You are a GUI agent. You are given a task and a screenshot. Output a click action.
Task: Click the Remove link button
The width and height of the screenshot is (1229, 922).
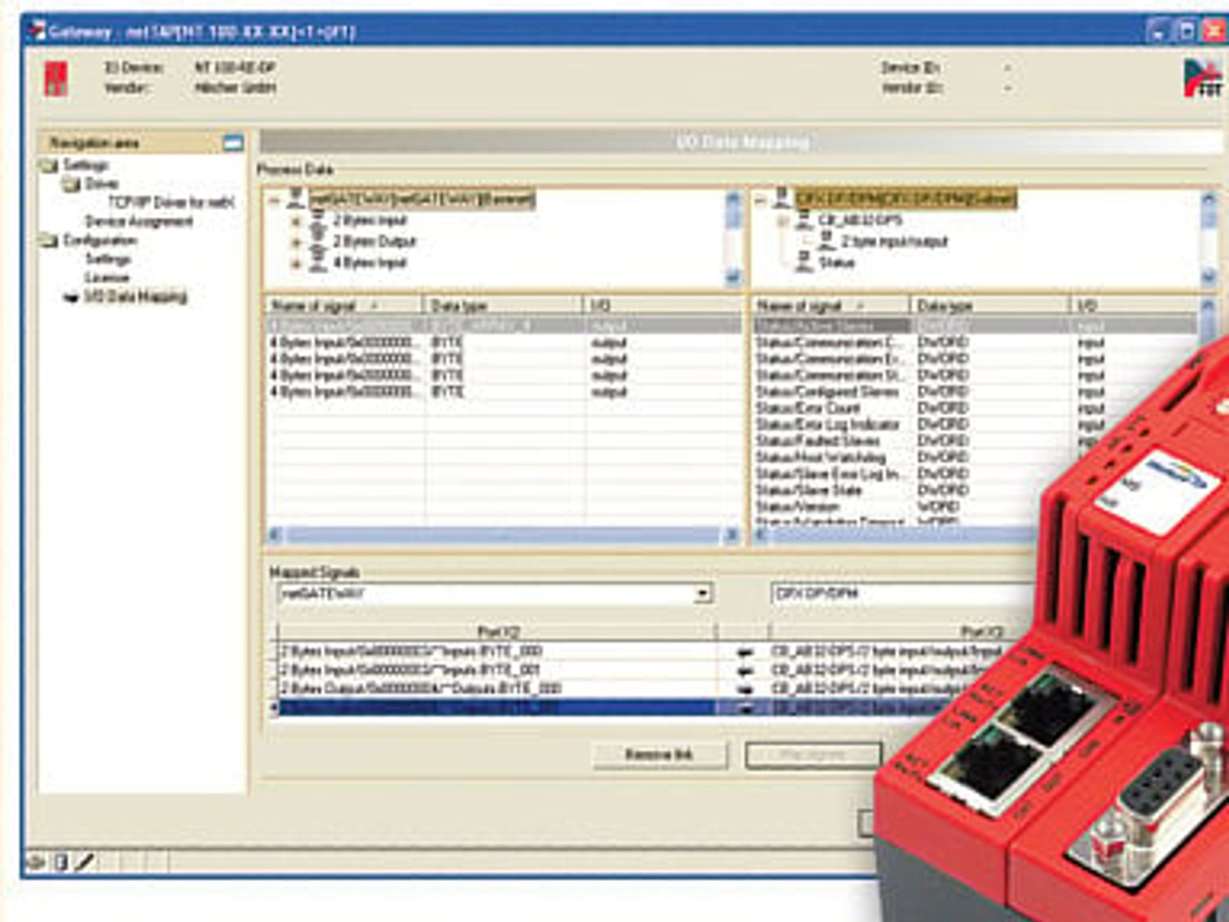[659, 755]
